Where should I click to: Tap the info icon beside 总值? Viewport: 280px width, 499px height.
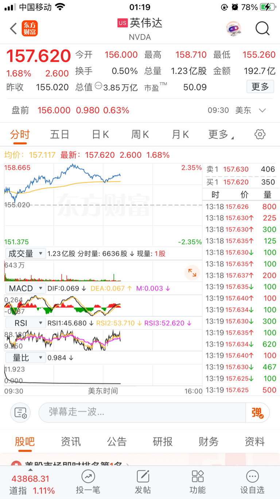(98, 86)
